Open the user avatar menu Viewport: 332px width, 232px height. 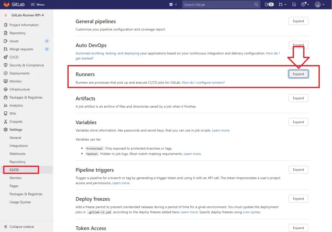pyautogui.click(x=320, y=5)
